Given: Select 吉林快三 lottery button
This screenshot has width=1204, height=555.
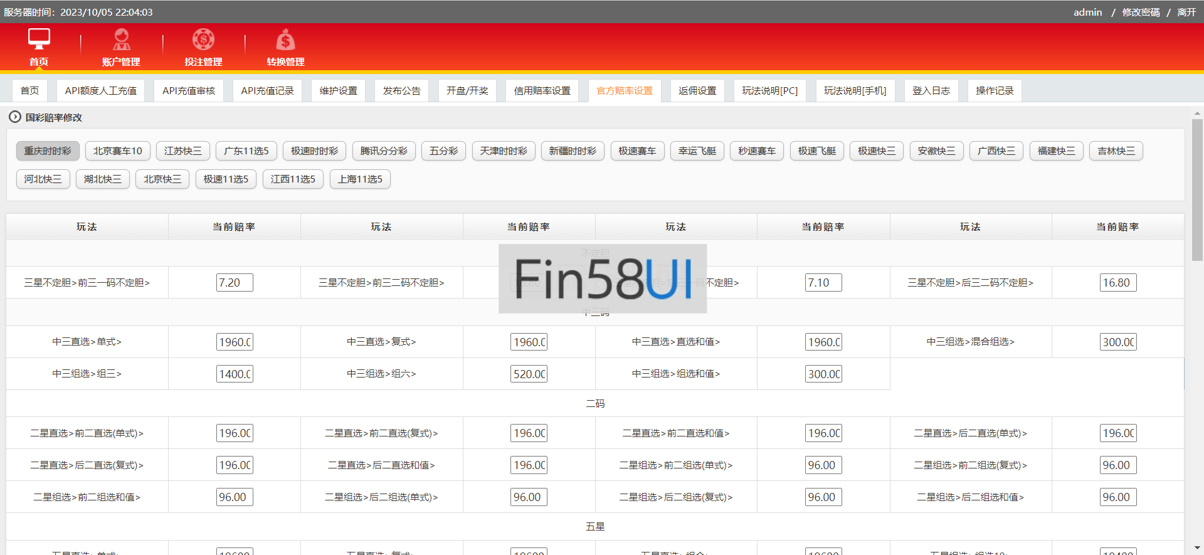Looking at the screenshot, I should (1116, 151).
